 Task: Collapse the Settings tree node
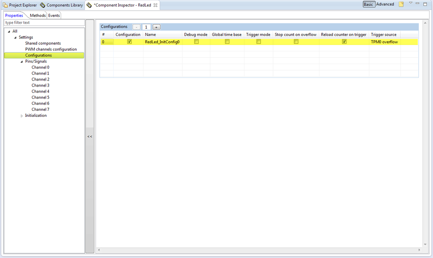tap(15, 38)
